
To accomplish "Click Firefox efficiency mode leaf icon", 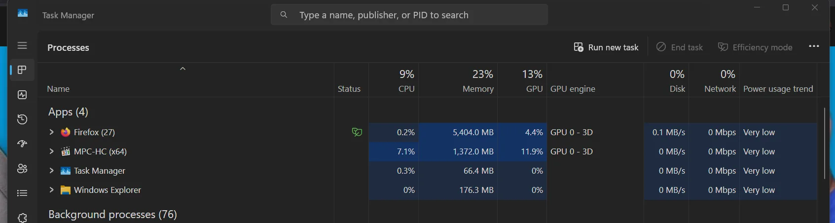I will click(x=357, y=132).
